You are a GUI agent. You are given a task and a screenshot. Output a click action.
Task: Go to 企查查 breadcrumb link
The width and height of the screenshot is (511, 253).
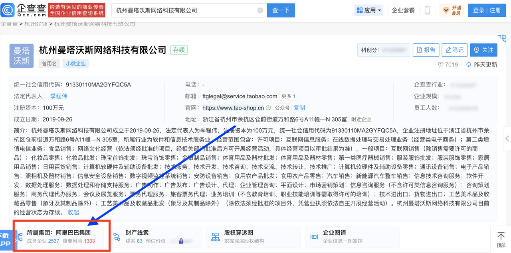coord(9,24)
